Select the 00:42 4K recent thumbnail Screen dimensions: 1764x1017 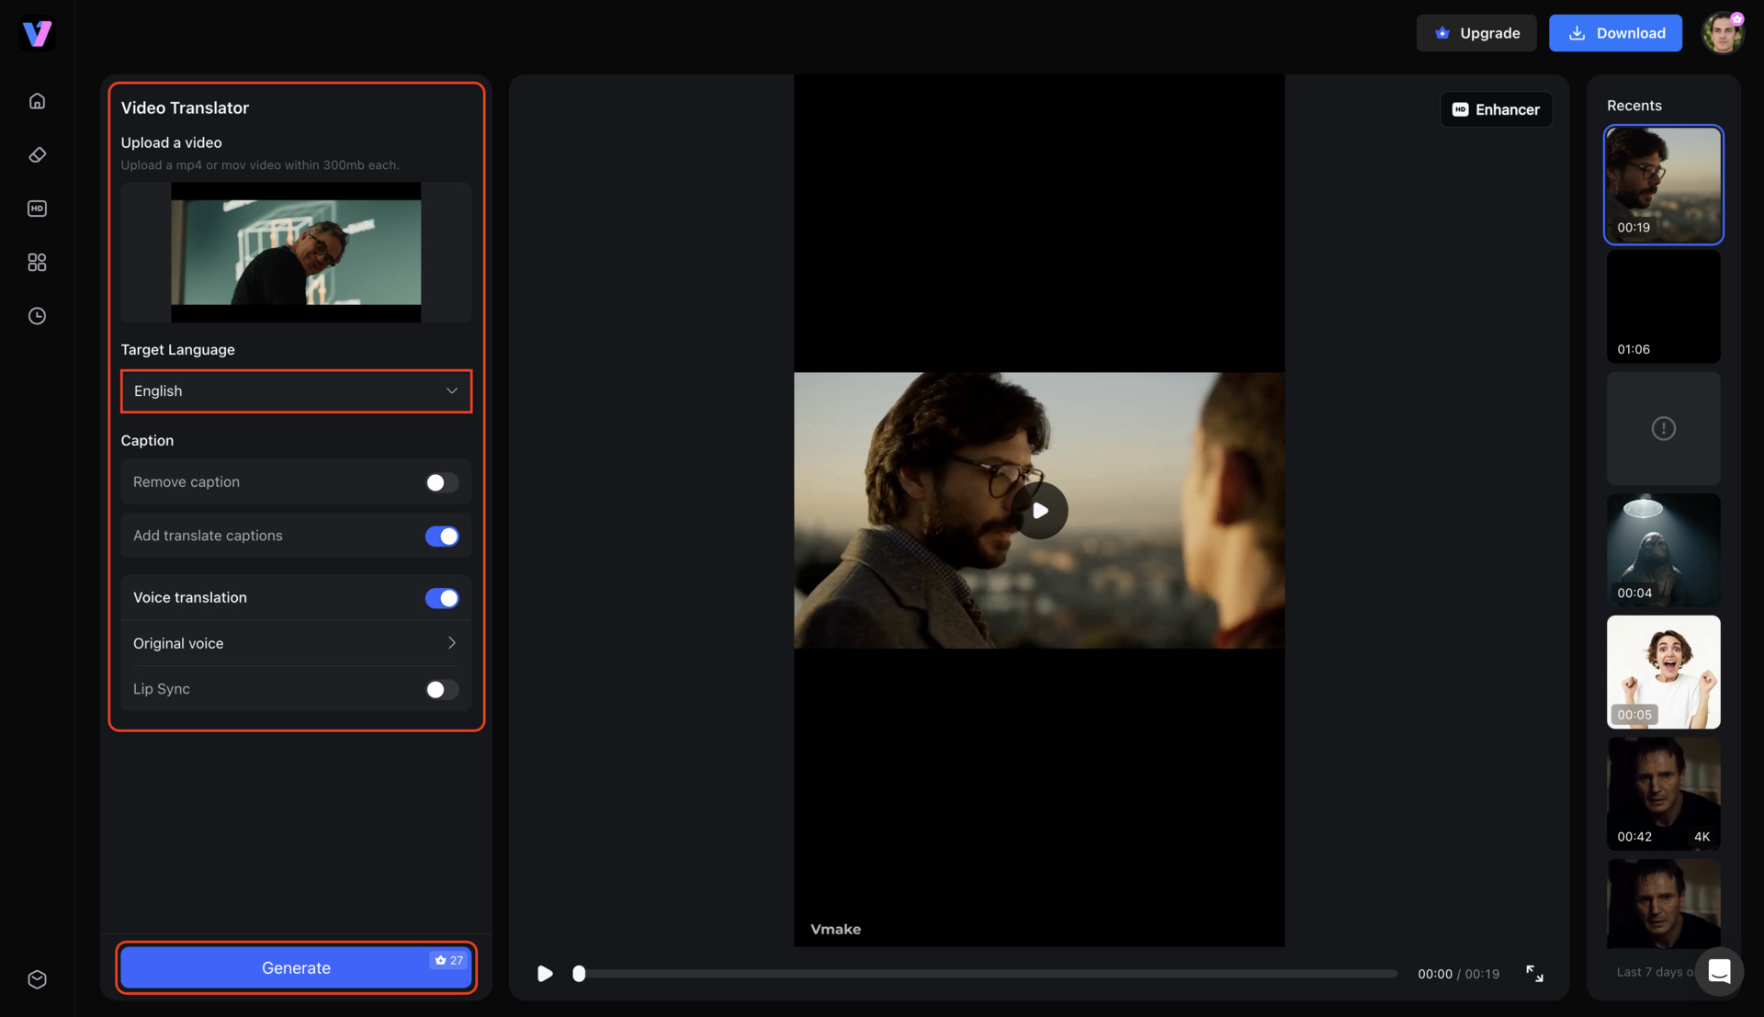pyautogui.click(x=1663, y=794)
